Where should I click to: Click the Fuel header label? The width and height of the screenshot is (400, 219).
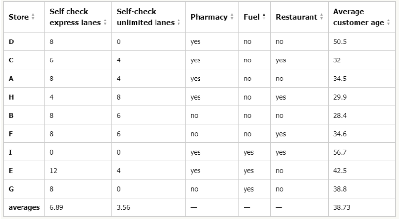click(251, 17)
